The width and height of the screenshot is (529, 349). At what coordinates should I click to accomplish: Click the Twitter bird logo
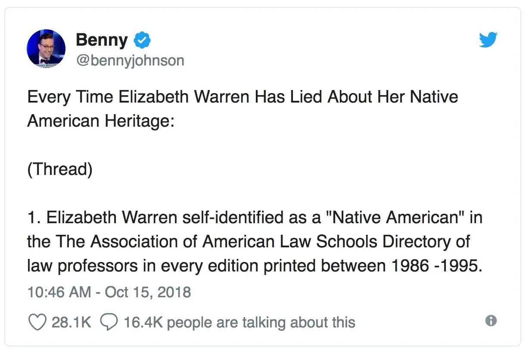(488, 41)
